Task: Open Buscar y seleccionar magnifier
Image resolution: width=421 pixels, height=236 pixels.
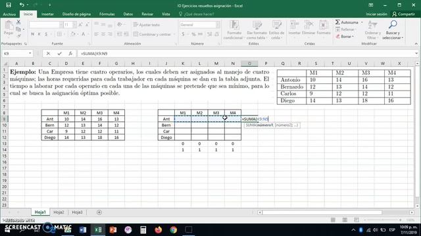Action: click(393, 30)
